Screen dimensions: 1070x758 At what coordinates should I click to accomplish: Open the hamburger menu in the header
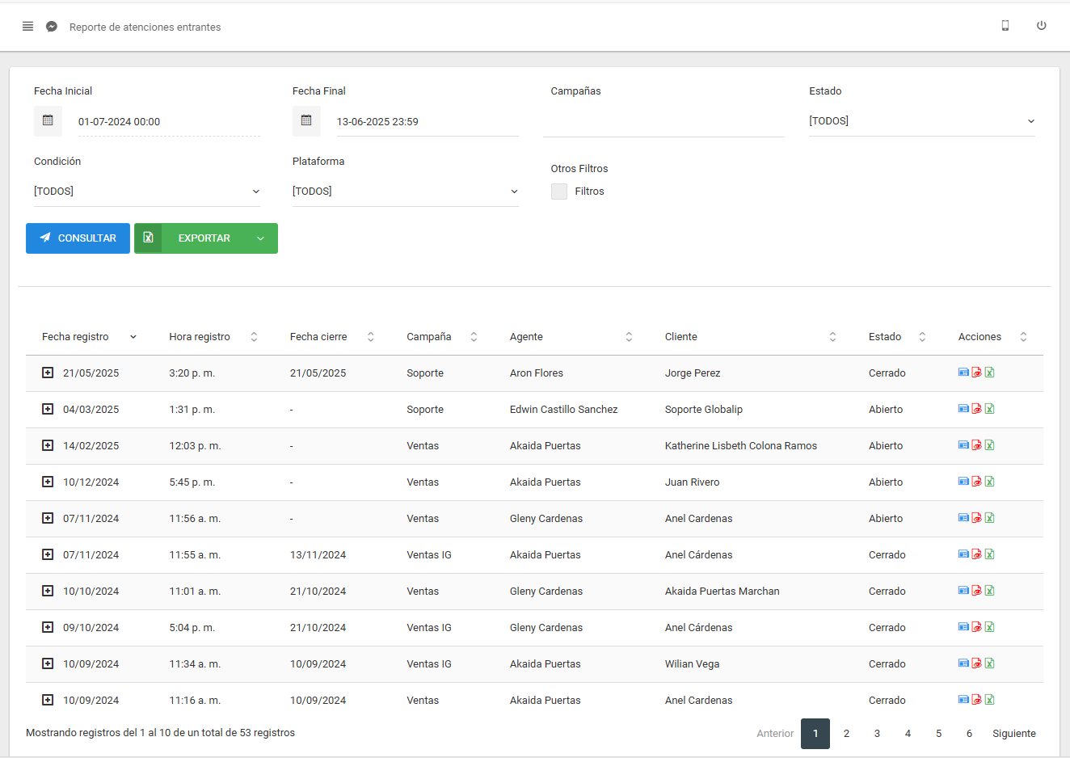(x=27, y=27)
